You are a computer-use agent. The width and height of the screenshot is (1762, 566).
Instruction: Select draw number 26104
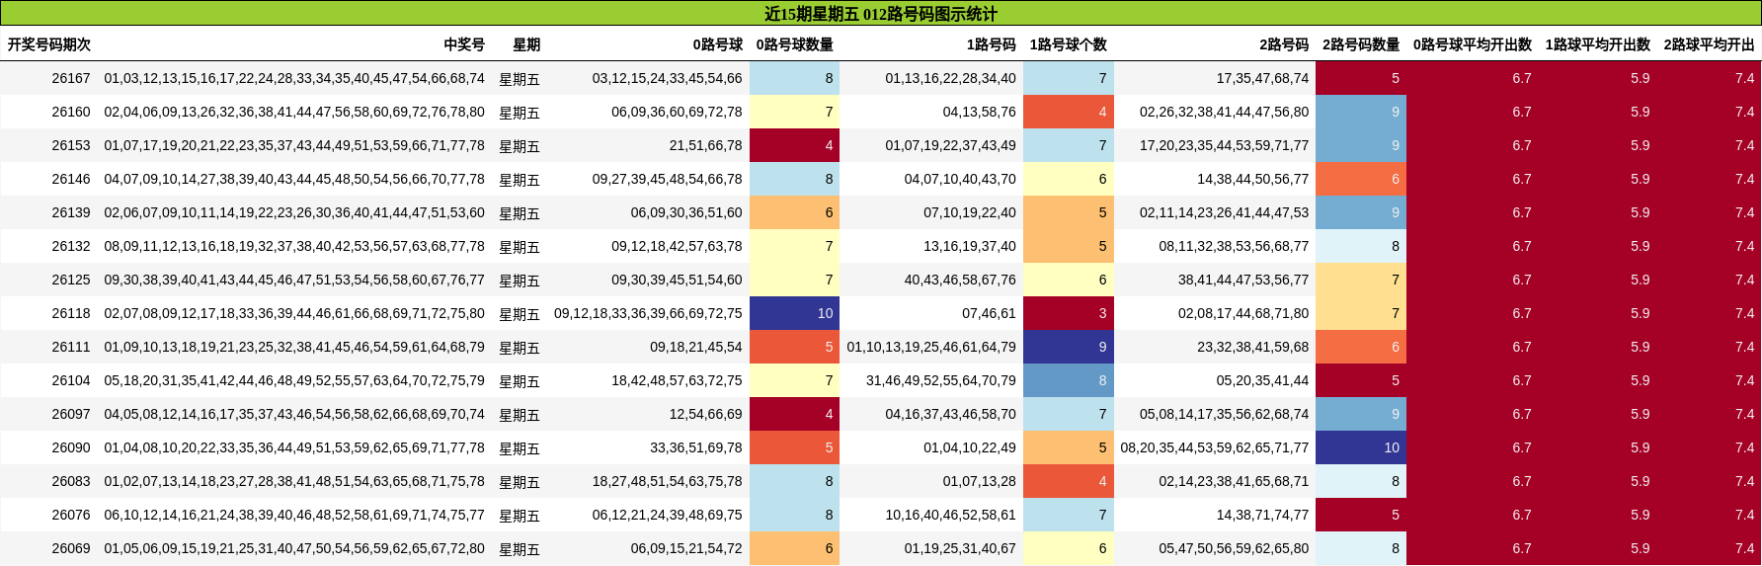pos(71,380)
